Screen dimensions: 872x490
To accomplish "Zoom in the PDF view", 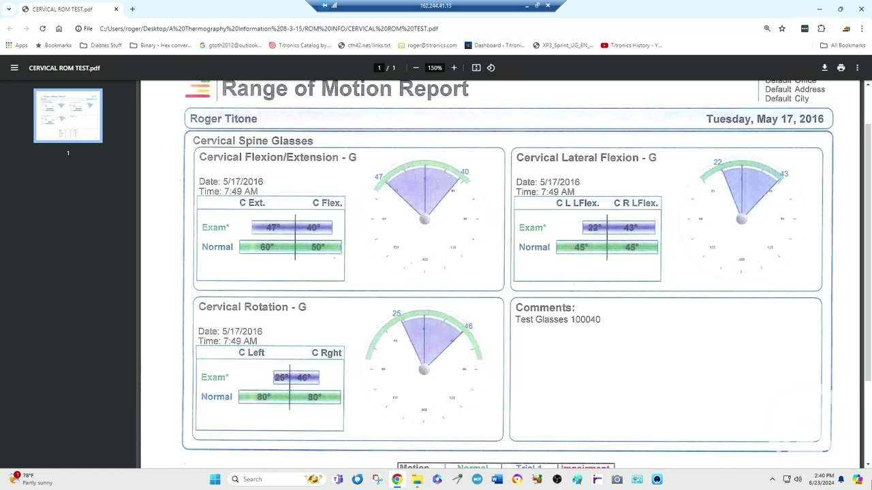I will (x=454, y=68).
